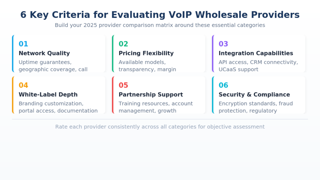Click the subtitle mentioning 2025 comparison matrix

[160, 25]
